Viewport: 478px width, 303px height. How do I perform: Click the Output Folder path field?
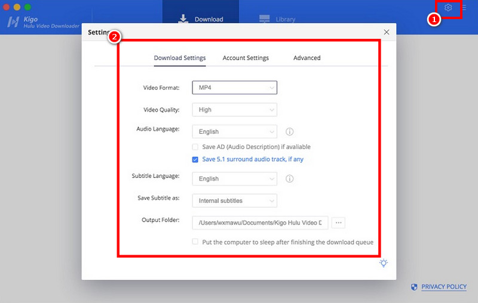click(x=260, y=222)
